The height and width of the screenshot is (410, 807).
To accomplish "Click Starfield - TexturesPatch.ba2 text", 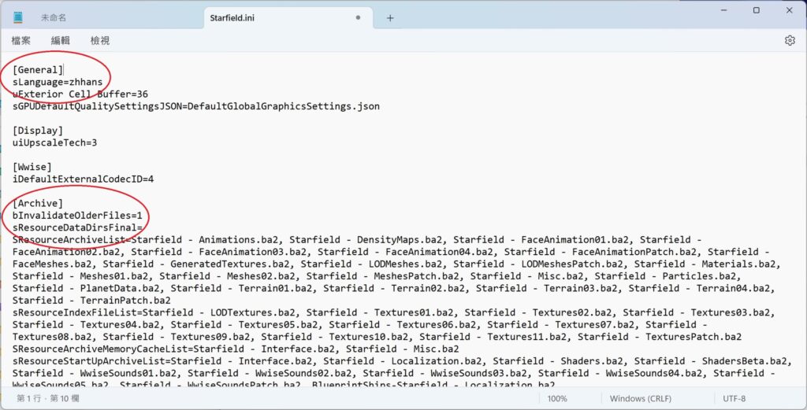I will tap(660, 337).
